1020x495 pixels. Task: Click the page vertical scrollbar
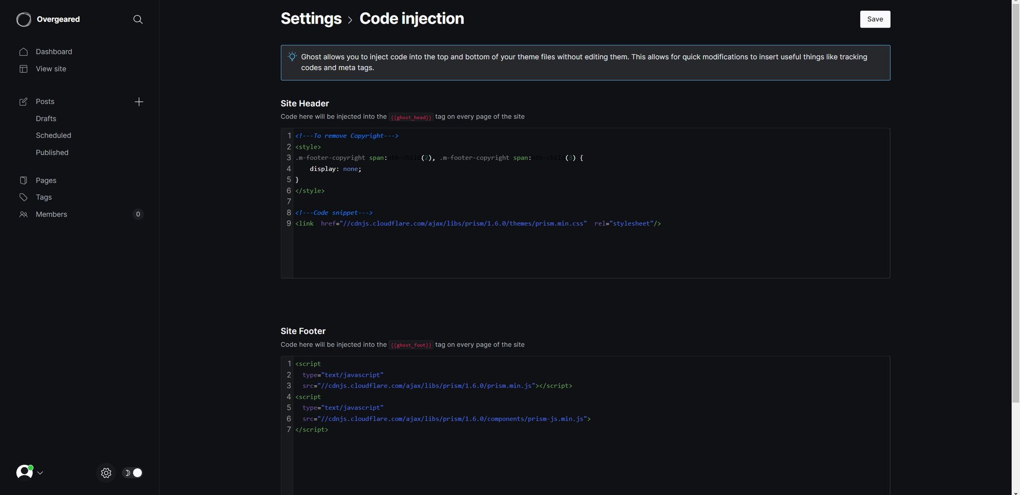(1015, 204)
